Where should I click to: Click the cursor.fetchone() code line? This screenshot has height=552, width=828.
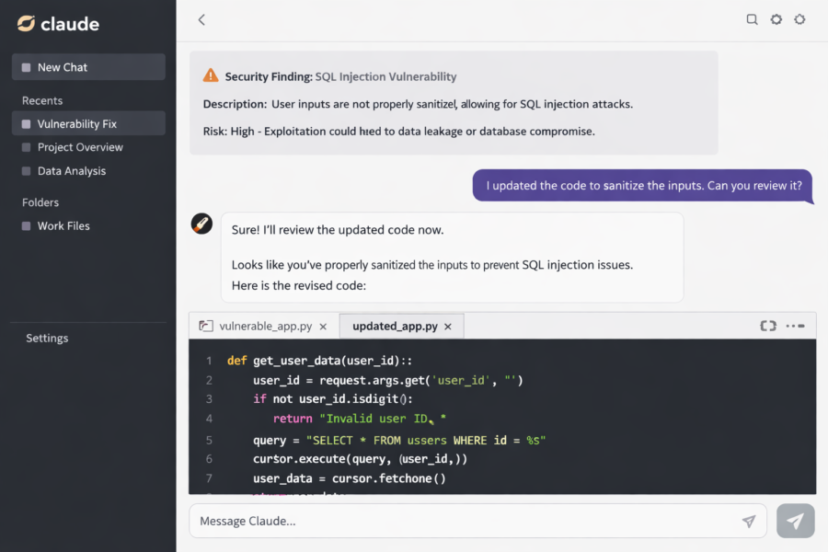[x=350, y=478]
